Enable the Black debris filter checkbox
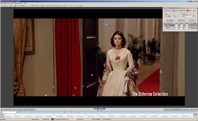Viewport: 198px width, 121px height. 165,28
